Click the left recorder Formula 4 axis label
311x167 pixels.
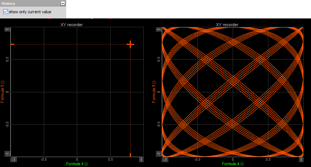tap(77, 164)
